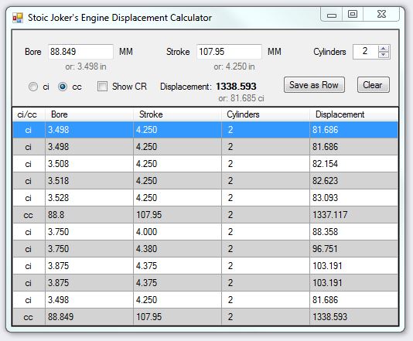This screenshot has width=413, height=341.
Task: Select the ci radio button
Action: (x=33, y=87)
